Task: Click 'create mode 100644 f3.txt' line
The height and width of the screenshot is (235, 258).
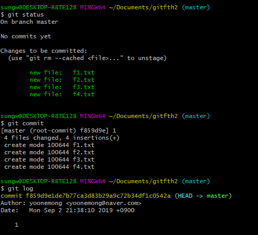Action: [x=49, y=159]
